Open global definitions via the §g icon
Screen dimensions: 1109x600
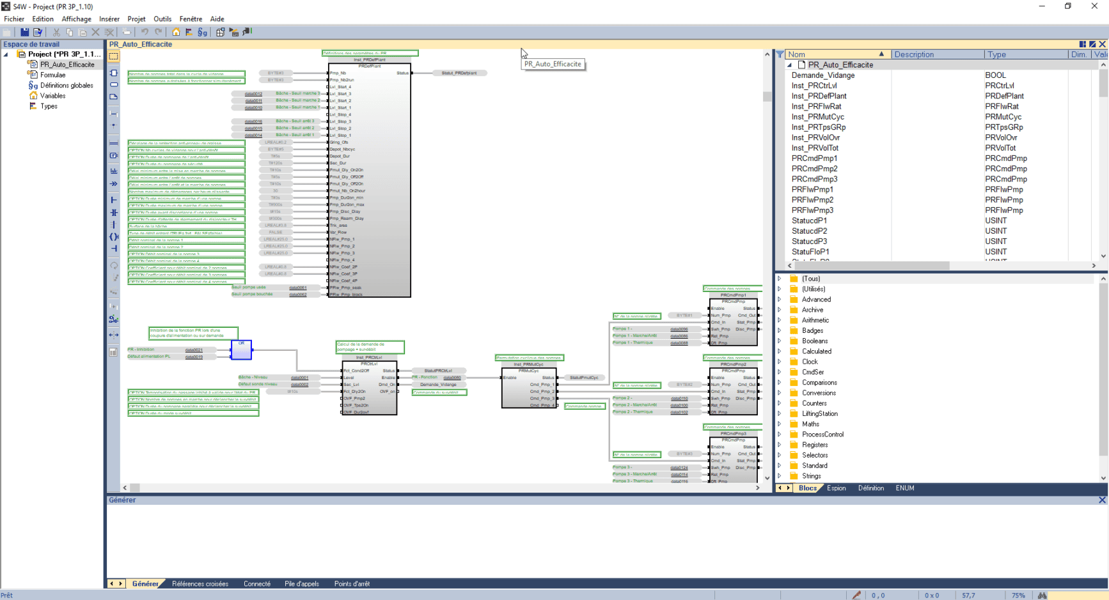202,31
